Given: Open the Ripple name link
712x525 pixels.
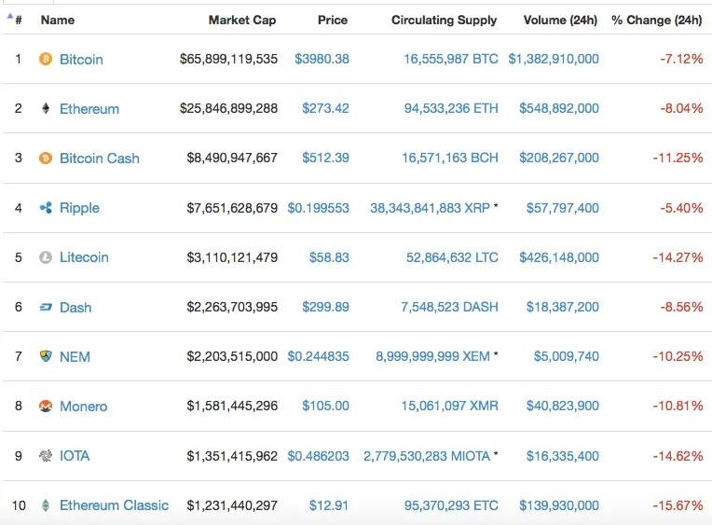Looking at the screenshot, I should [x=79, y=208].
